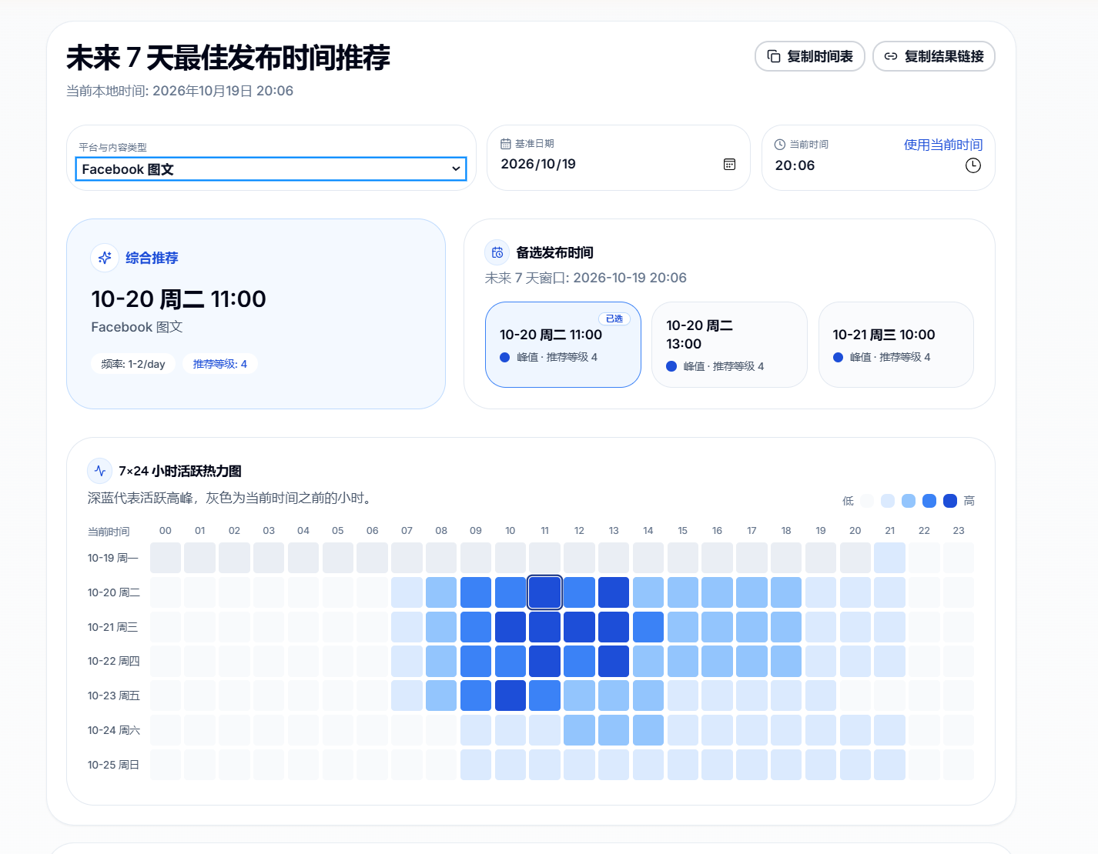Click heatmap cell 10-24 周六 at hour 12
Screen dimensions: 1098x854
tap(579, 730)
